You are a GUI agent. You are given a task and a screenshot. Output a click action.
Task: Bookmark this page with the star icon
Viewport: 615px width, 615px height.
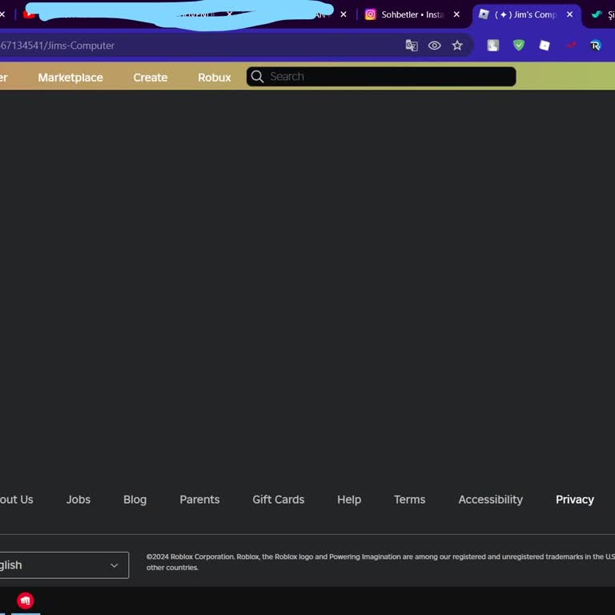(457, 46)
